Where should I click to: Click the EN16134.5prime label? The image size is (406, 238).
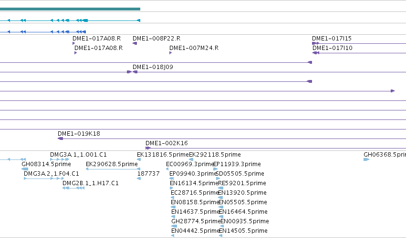click(x=194, y=183)
